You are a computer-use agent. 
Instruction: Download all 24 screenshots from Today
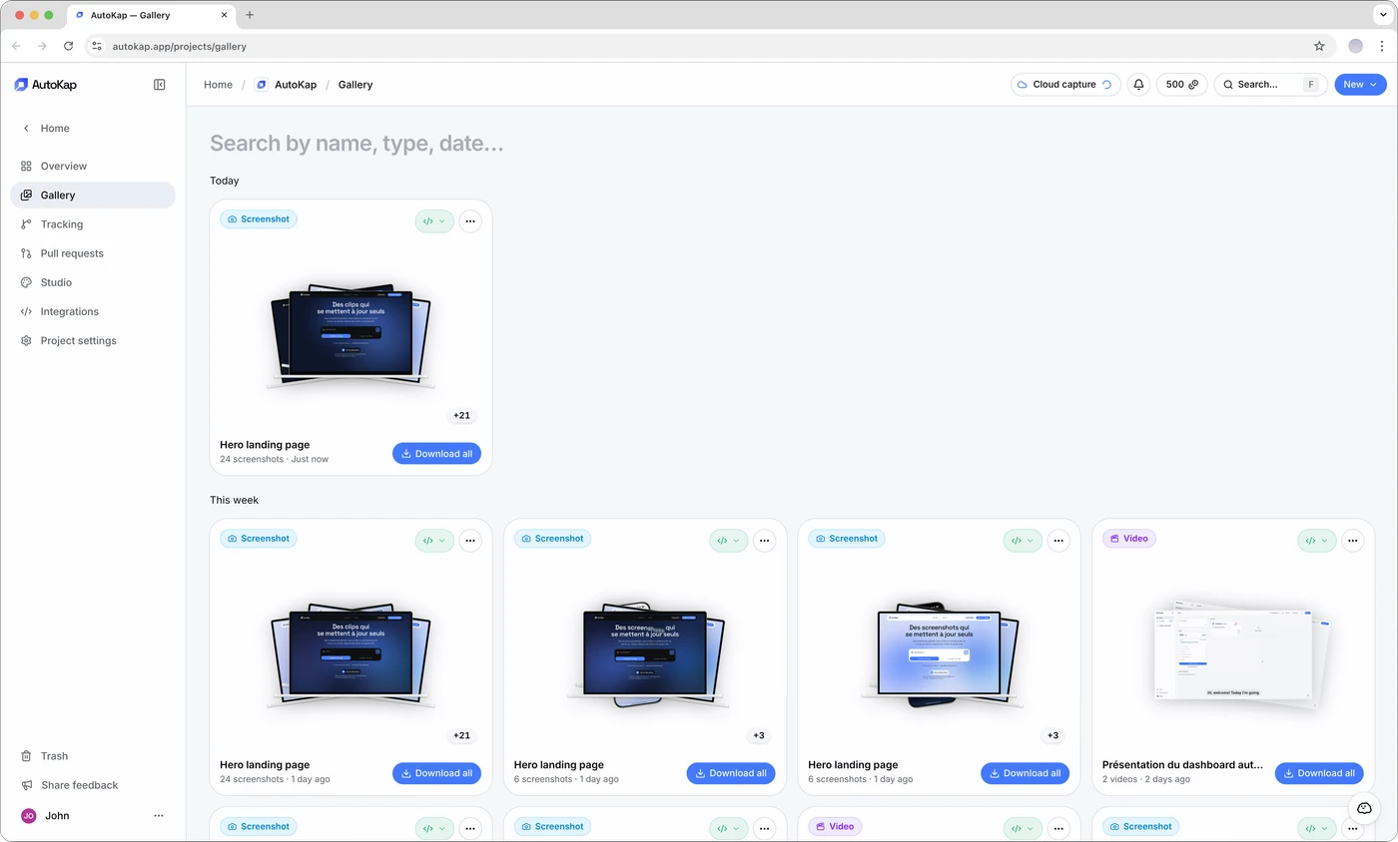tap(436, 454)
